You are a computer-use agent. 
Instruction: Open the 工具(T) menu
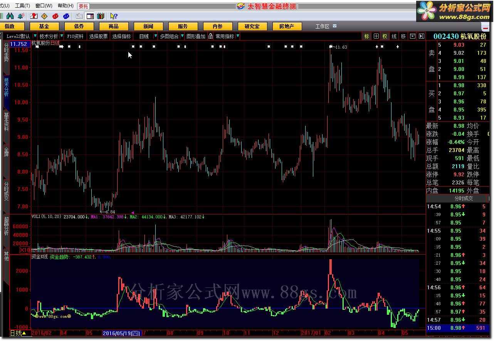(x=22, y=6)
